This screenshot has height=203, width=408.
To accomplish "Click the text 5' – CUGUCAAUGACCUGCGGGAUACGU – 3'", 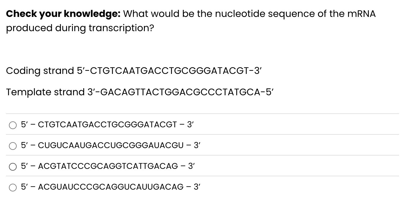I will click(x=110, y=146).
